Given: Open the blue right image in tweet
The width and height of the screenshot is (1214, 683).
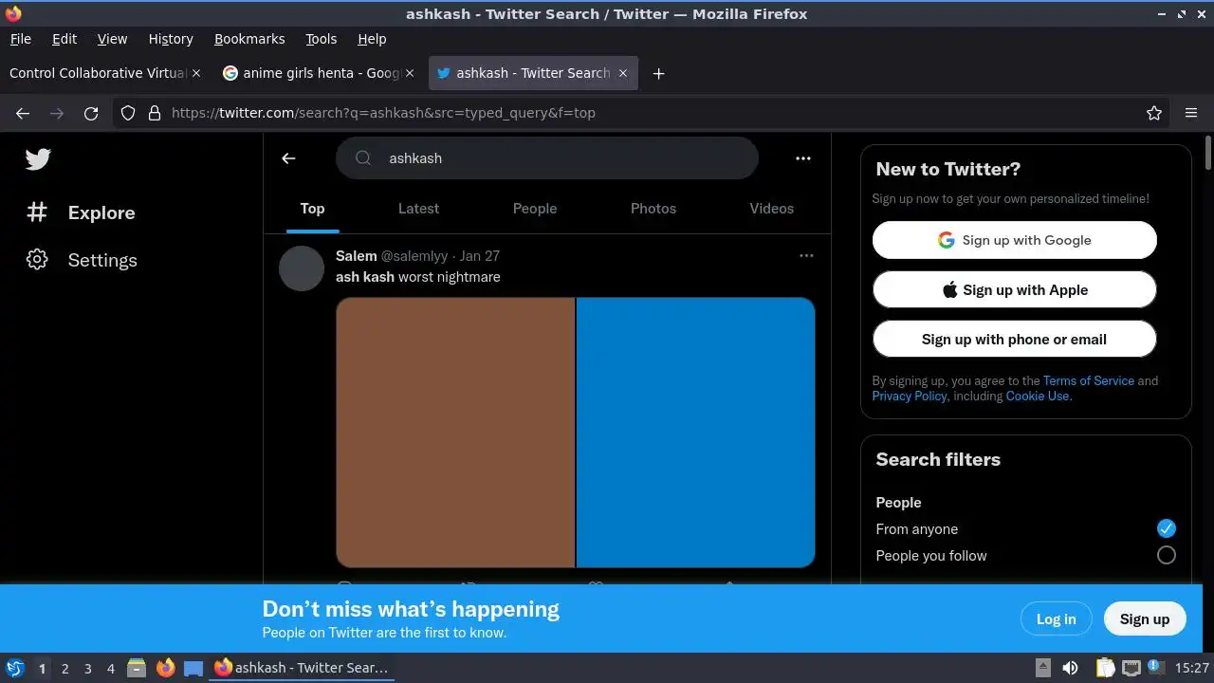Looking at the screenshot, I should tap(696, 433).
